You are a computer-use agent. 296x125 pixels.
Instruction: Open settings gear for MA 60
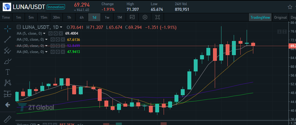[57, 52]
